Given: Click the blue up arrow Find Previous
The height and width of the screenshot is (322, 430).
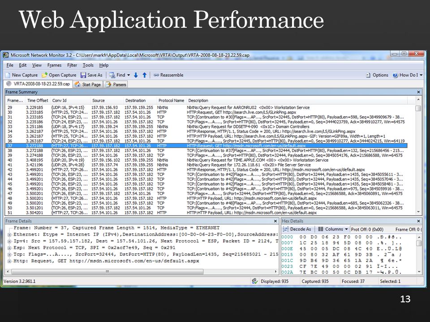Looking at the screenshot, I should click(x=145, y=75).
